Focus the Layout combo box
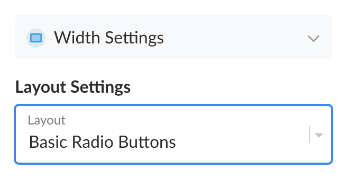The image size is (348, 196). (x=173, y=134)
